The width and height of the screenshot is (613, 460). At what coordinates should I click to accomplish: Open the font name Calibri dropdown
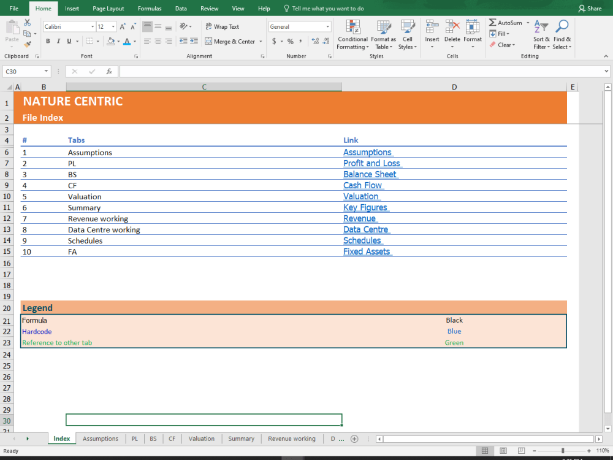[x=93, y=26]
